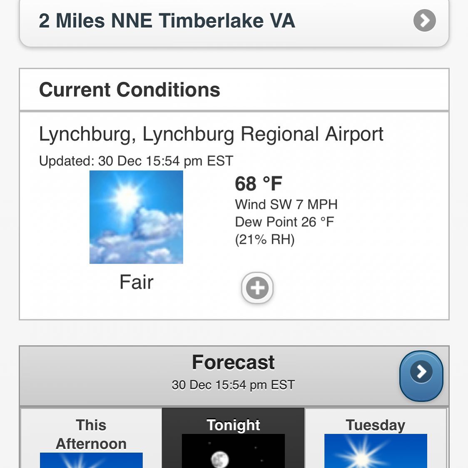Tap the Fair weather condition image
This screenshot has height=468, width=468.
pos(136,217)
